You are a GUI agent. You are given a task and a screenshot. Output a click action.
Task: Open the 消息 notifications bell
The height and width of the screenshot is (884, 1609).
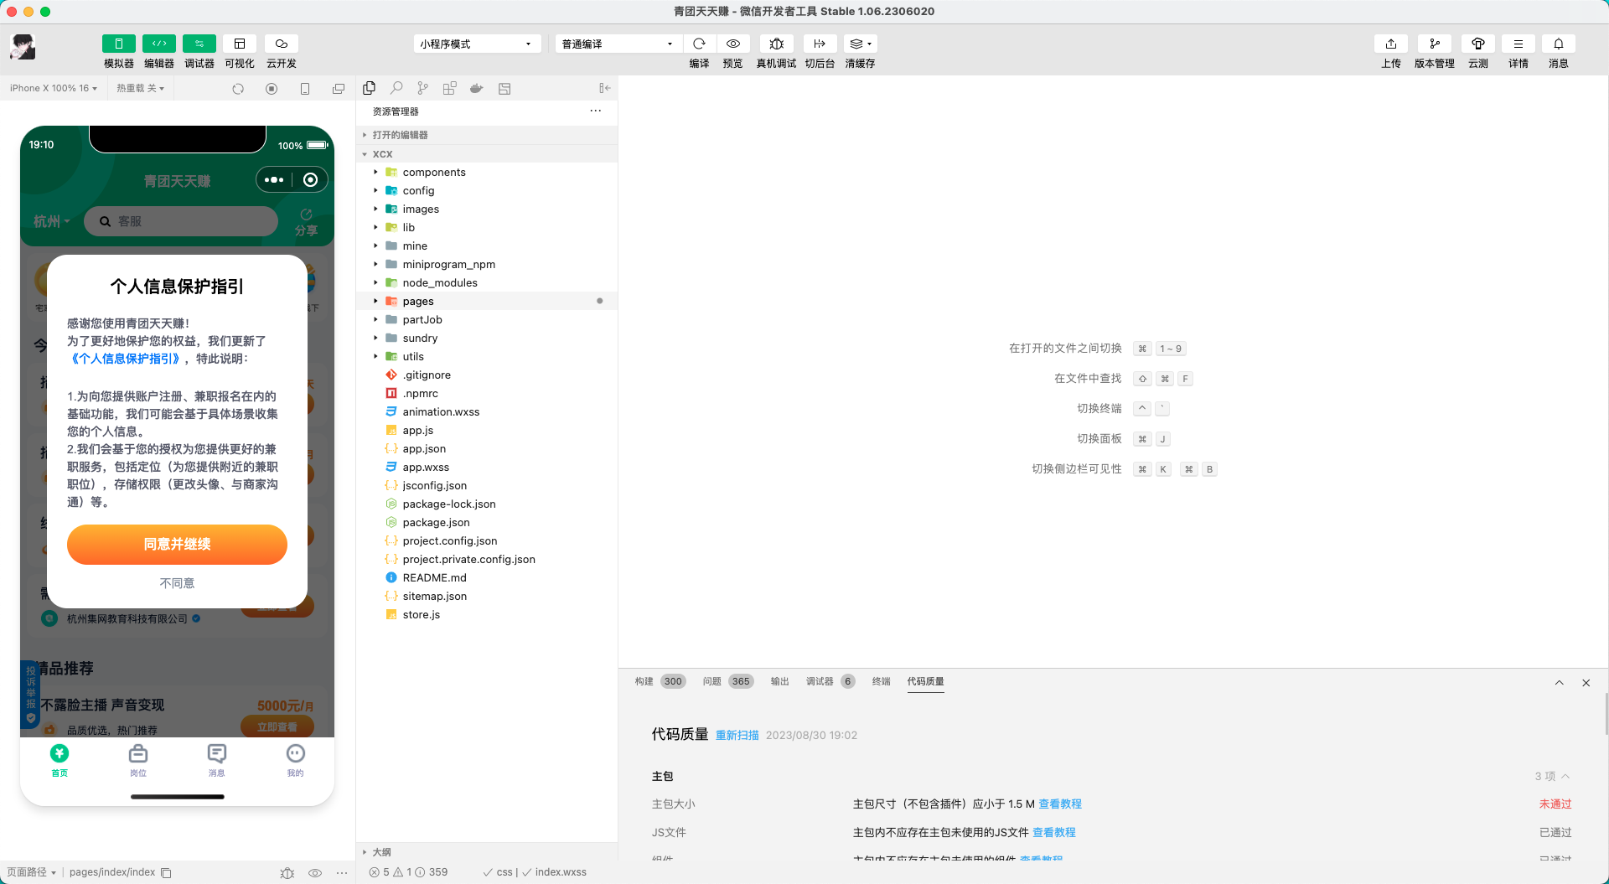coord(1559,44)
